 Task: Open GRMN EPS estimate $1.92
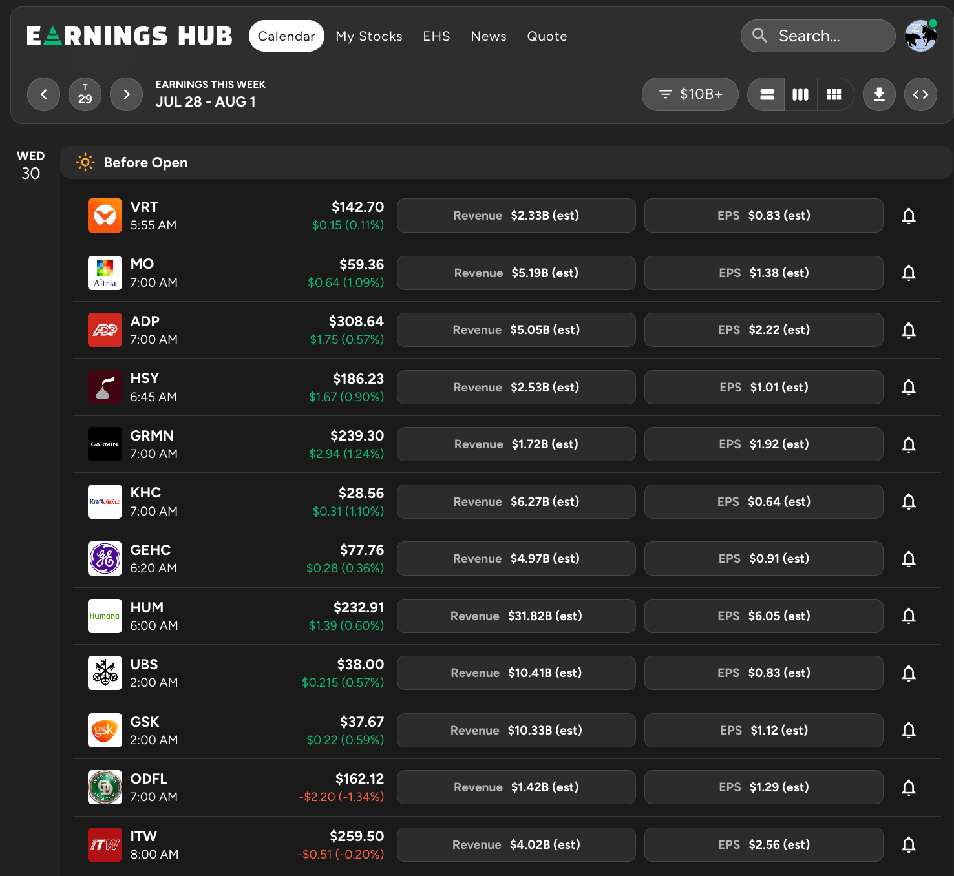point(764,444)
